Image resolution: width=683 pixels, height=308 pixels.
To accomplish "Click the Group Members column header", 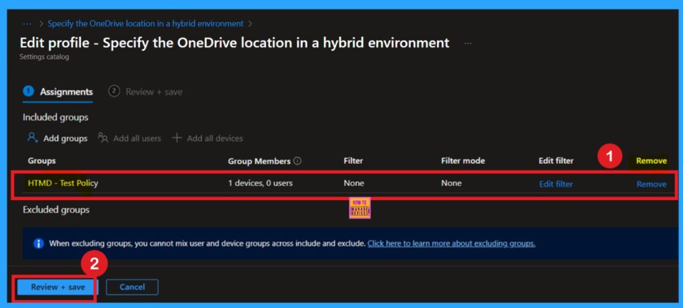I will [x=259, y=161].
